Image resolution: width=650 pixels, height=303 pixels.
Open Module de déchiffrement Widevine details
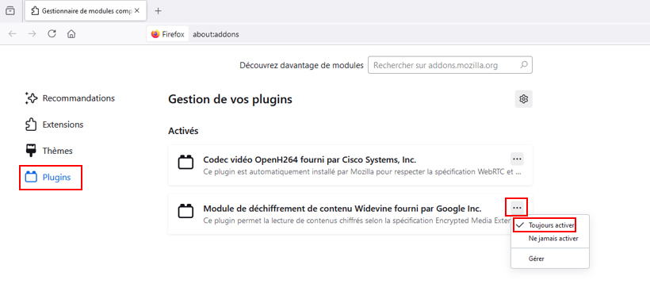[x=342, y=208]
